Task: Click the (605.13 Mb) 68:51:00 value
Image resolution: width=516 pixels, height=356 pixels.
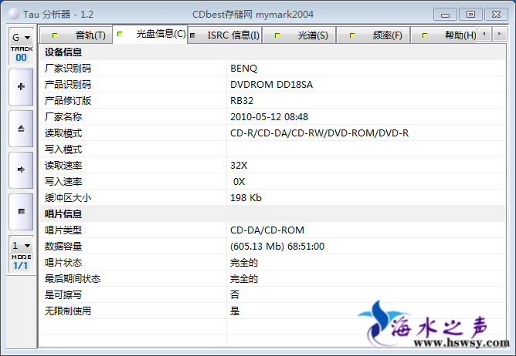Action: (277, 247)
